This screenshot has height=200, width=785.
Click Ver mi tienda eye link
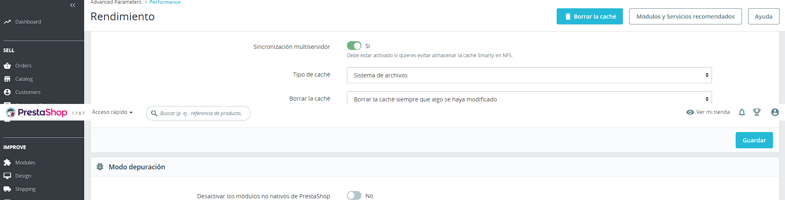click(708, 112)
